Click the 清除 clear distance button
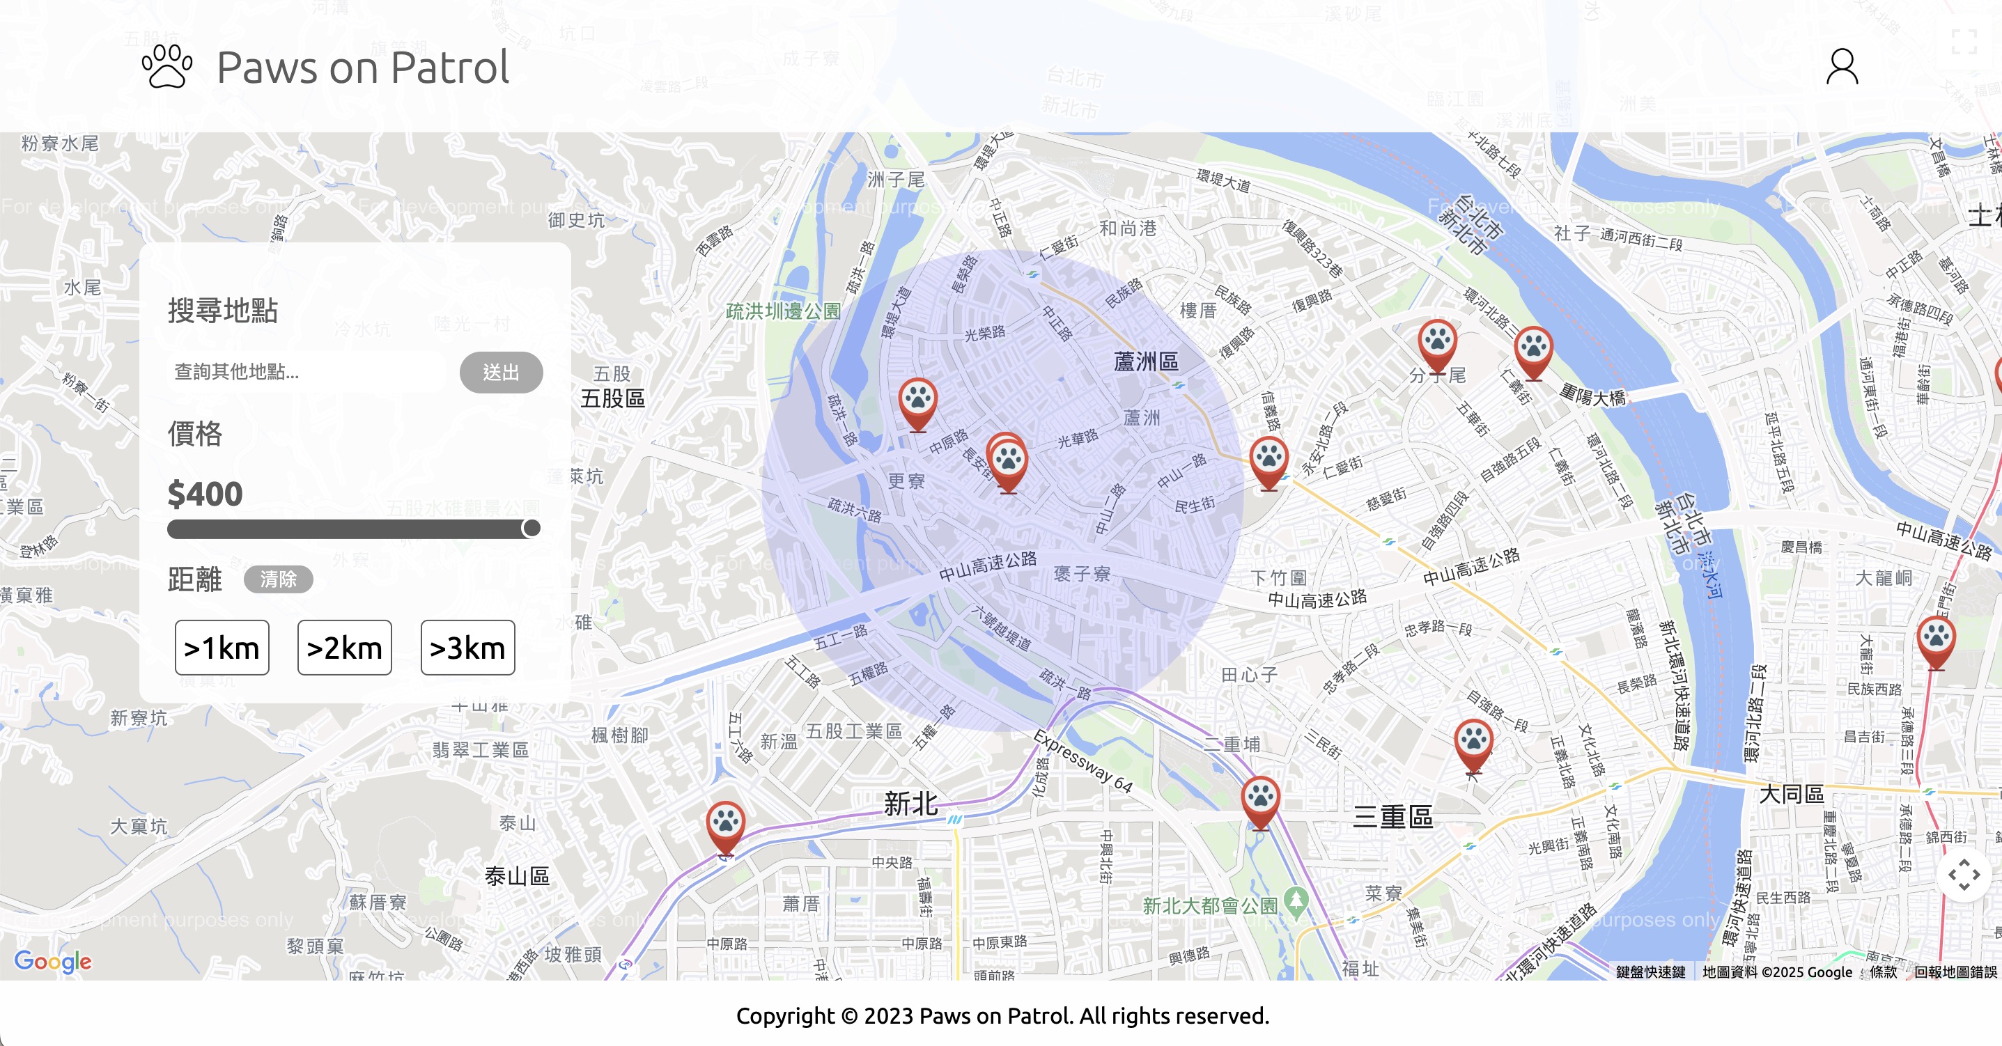Screen dimensions: 2002x1046 278,579
